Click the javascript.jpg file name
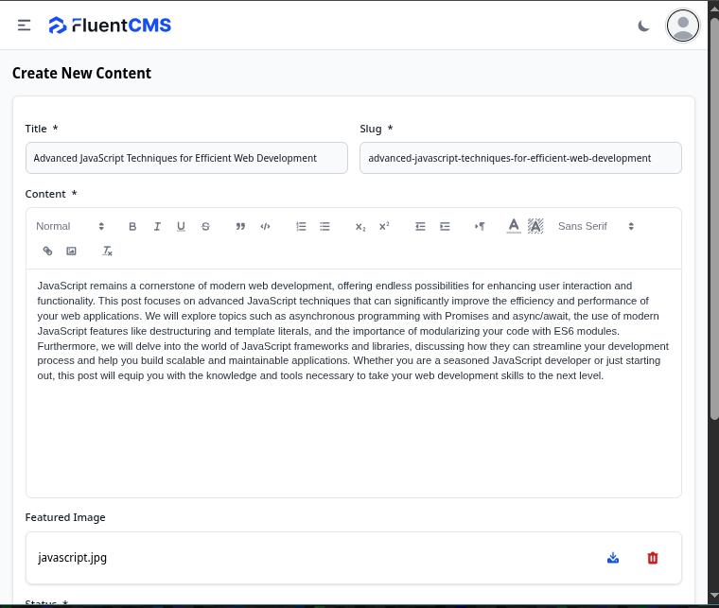Image resolution: width=719 pixels, height=608 pixels. pyautogui.click(x=72, y=558)
